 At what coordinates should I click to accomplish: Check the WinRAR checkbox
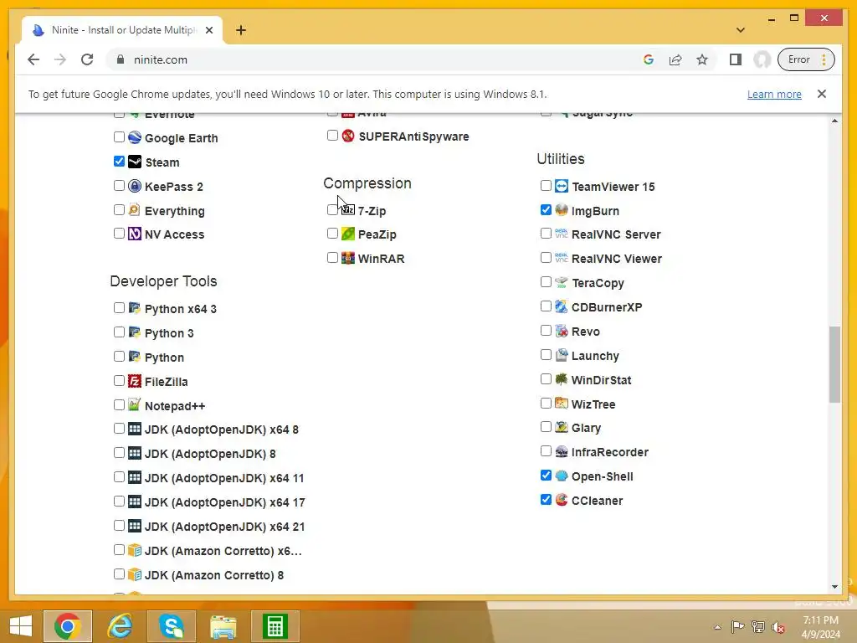click(x=332, y=258)
